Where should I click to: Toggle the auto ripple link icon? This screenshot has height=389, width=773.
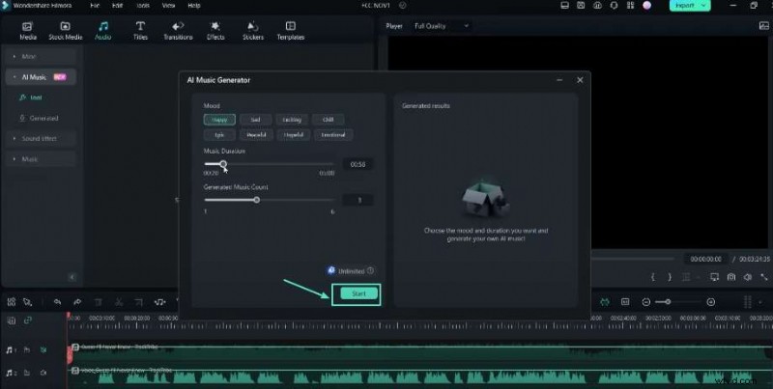click(x=28, y=320)
